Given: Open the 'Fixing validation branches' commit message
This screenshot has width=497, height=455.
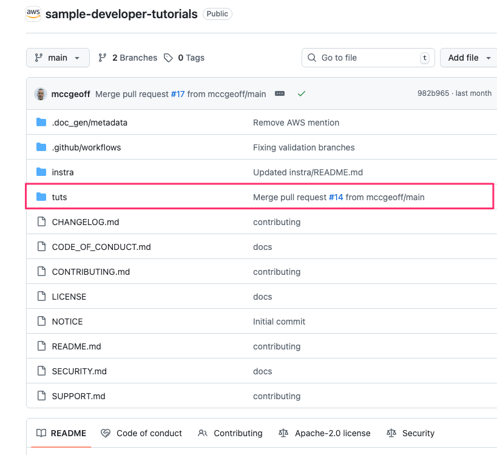Looking at the screenshot, I should (303, 147).
